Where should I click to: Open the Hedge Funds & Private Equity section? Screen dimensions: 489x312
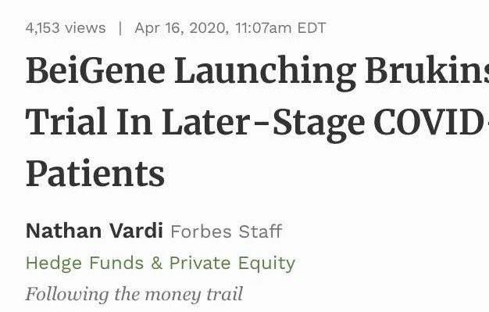(160, 264)
